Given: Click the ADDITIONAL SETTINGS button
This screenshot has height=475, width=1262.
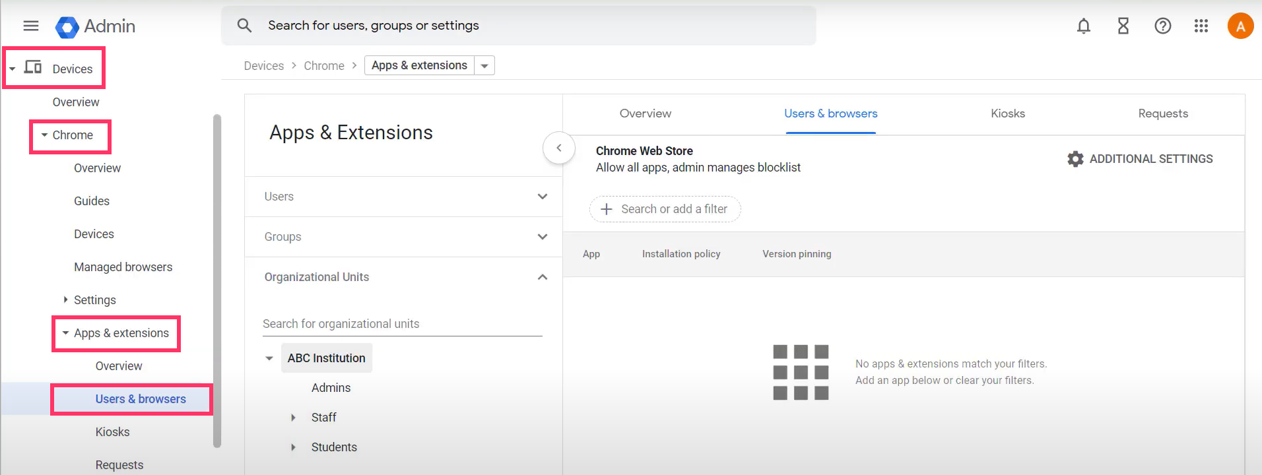Looking at the screenshot, I should [1140, 159].
